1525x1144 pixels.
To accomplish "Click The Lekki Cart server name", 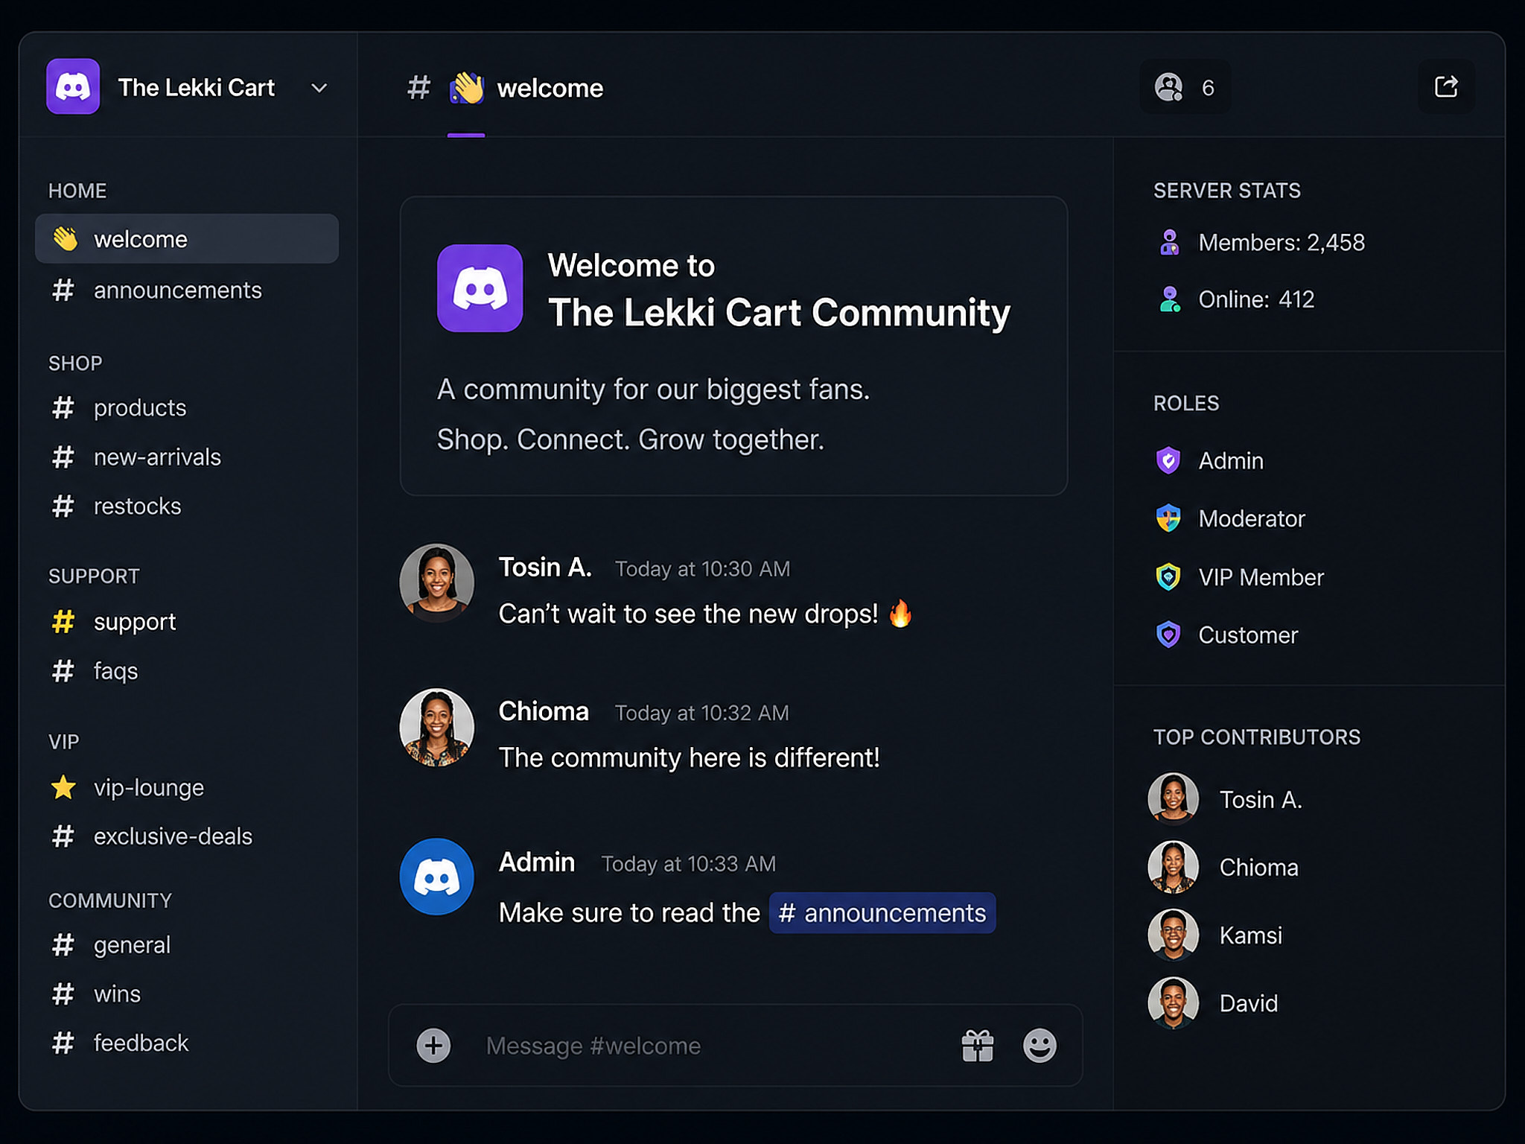I will (197, 88).
